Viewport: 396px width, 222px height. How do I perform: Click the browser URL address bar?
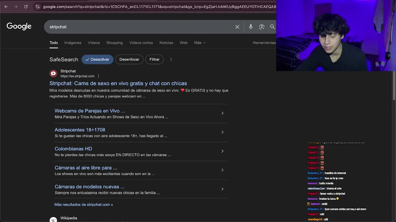pyautogui.click(x=159, y=6)
